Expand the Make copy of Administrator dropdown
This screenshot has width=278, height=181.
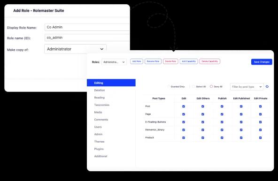[75, 49]
